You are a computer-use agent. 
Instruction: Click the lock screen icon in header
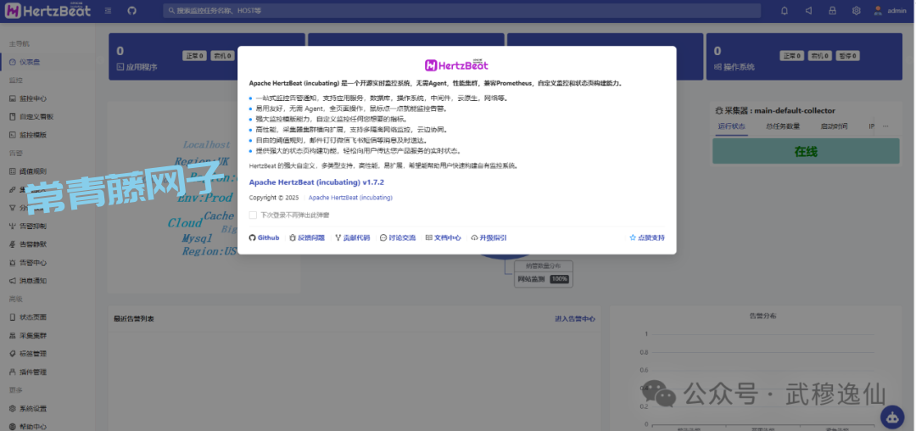point(832,11)
